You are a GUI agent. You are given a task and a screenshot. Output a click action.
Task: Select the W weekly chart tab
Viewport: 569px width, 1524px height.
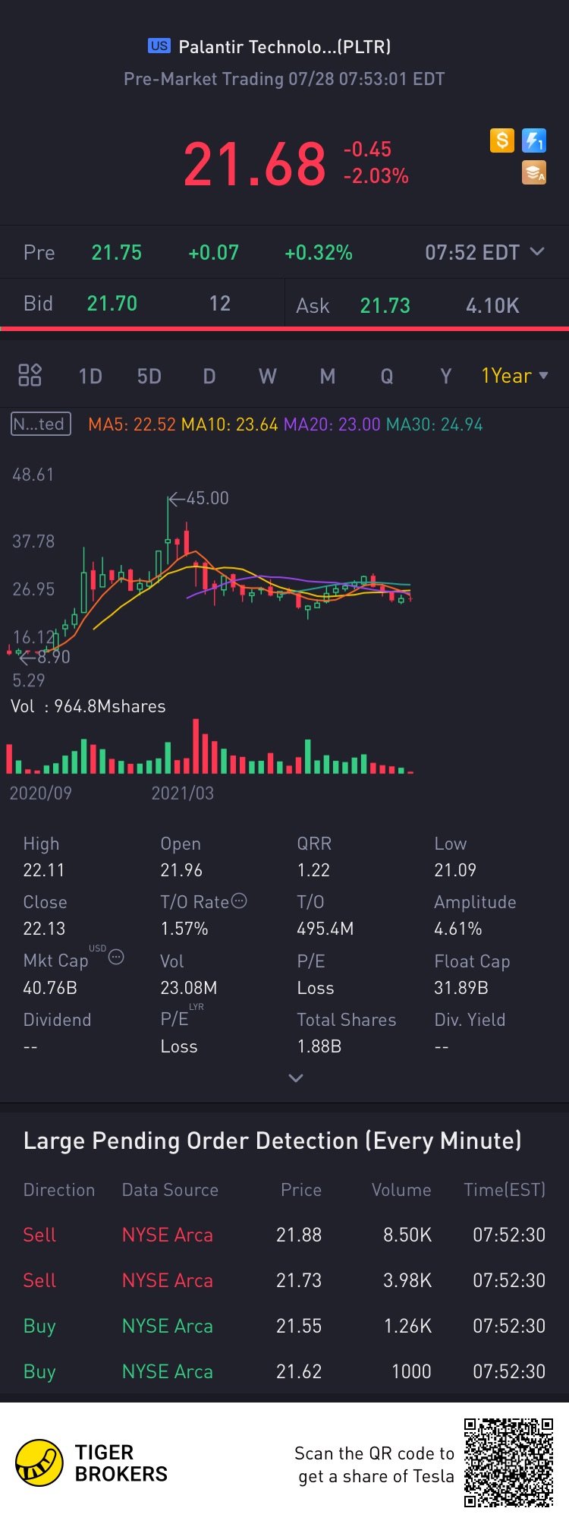[268, 377]
